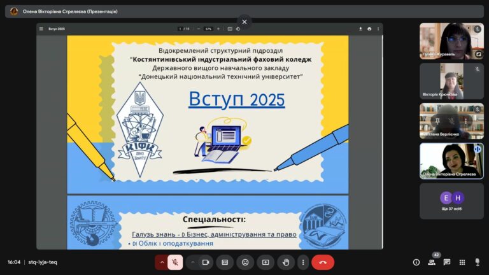Toggle closed captions button
This screenshot has width=489, height=275.
click(225, 262)
